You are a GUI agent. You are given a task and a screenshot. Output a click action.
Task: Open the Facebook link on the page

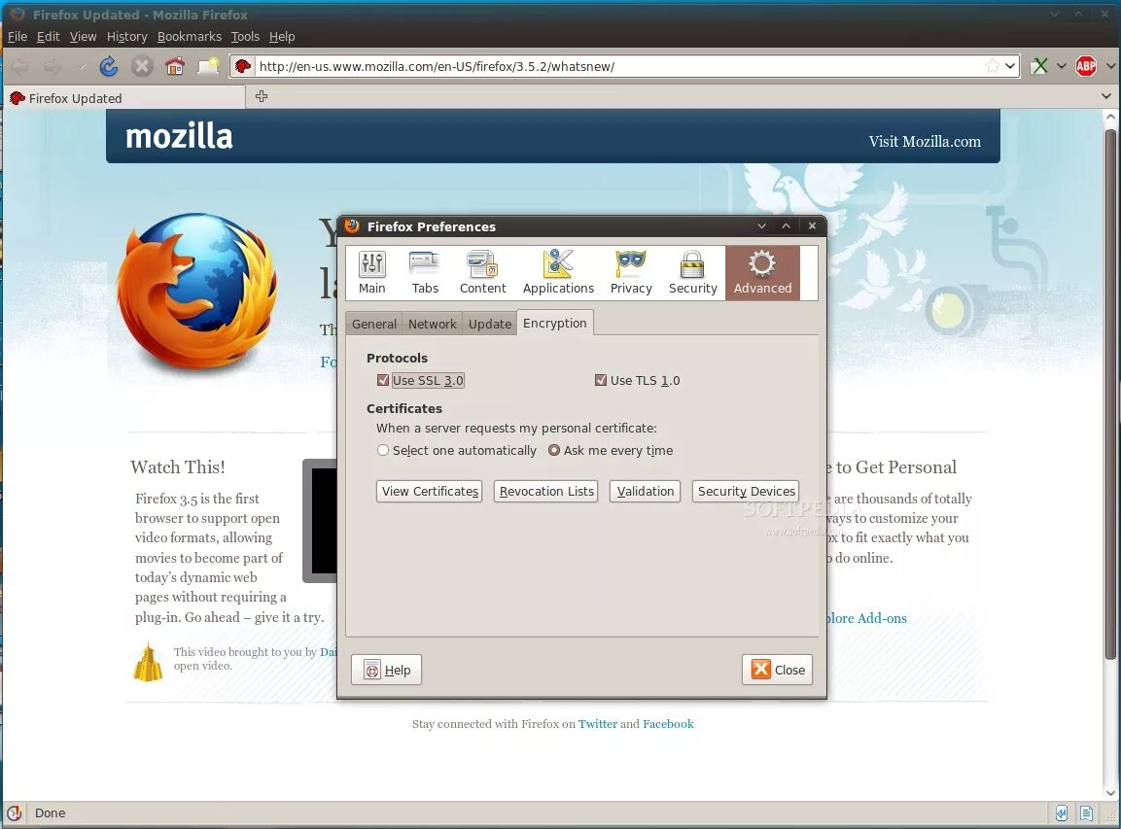[668, 724]
